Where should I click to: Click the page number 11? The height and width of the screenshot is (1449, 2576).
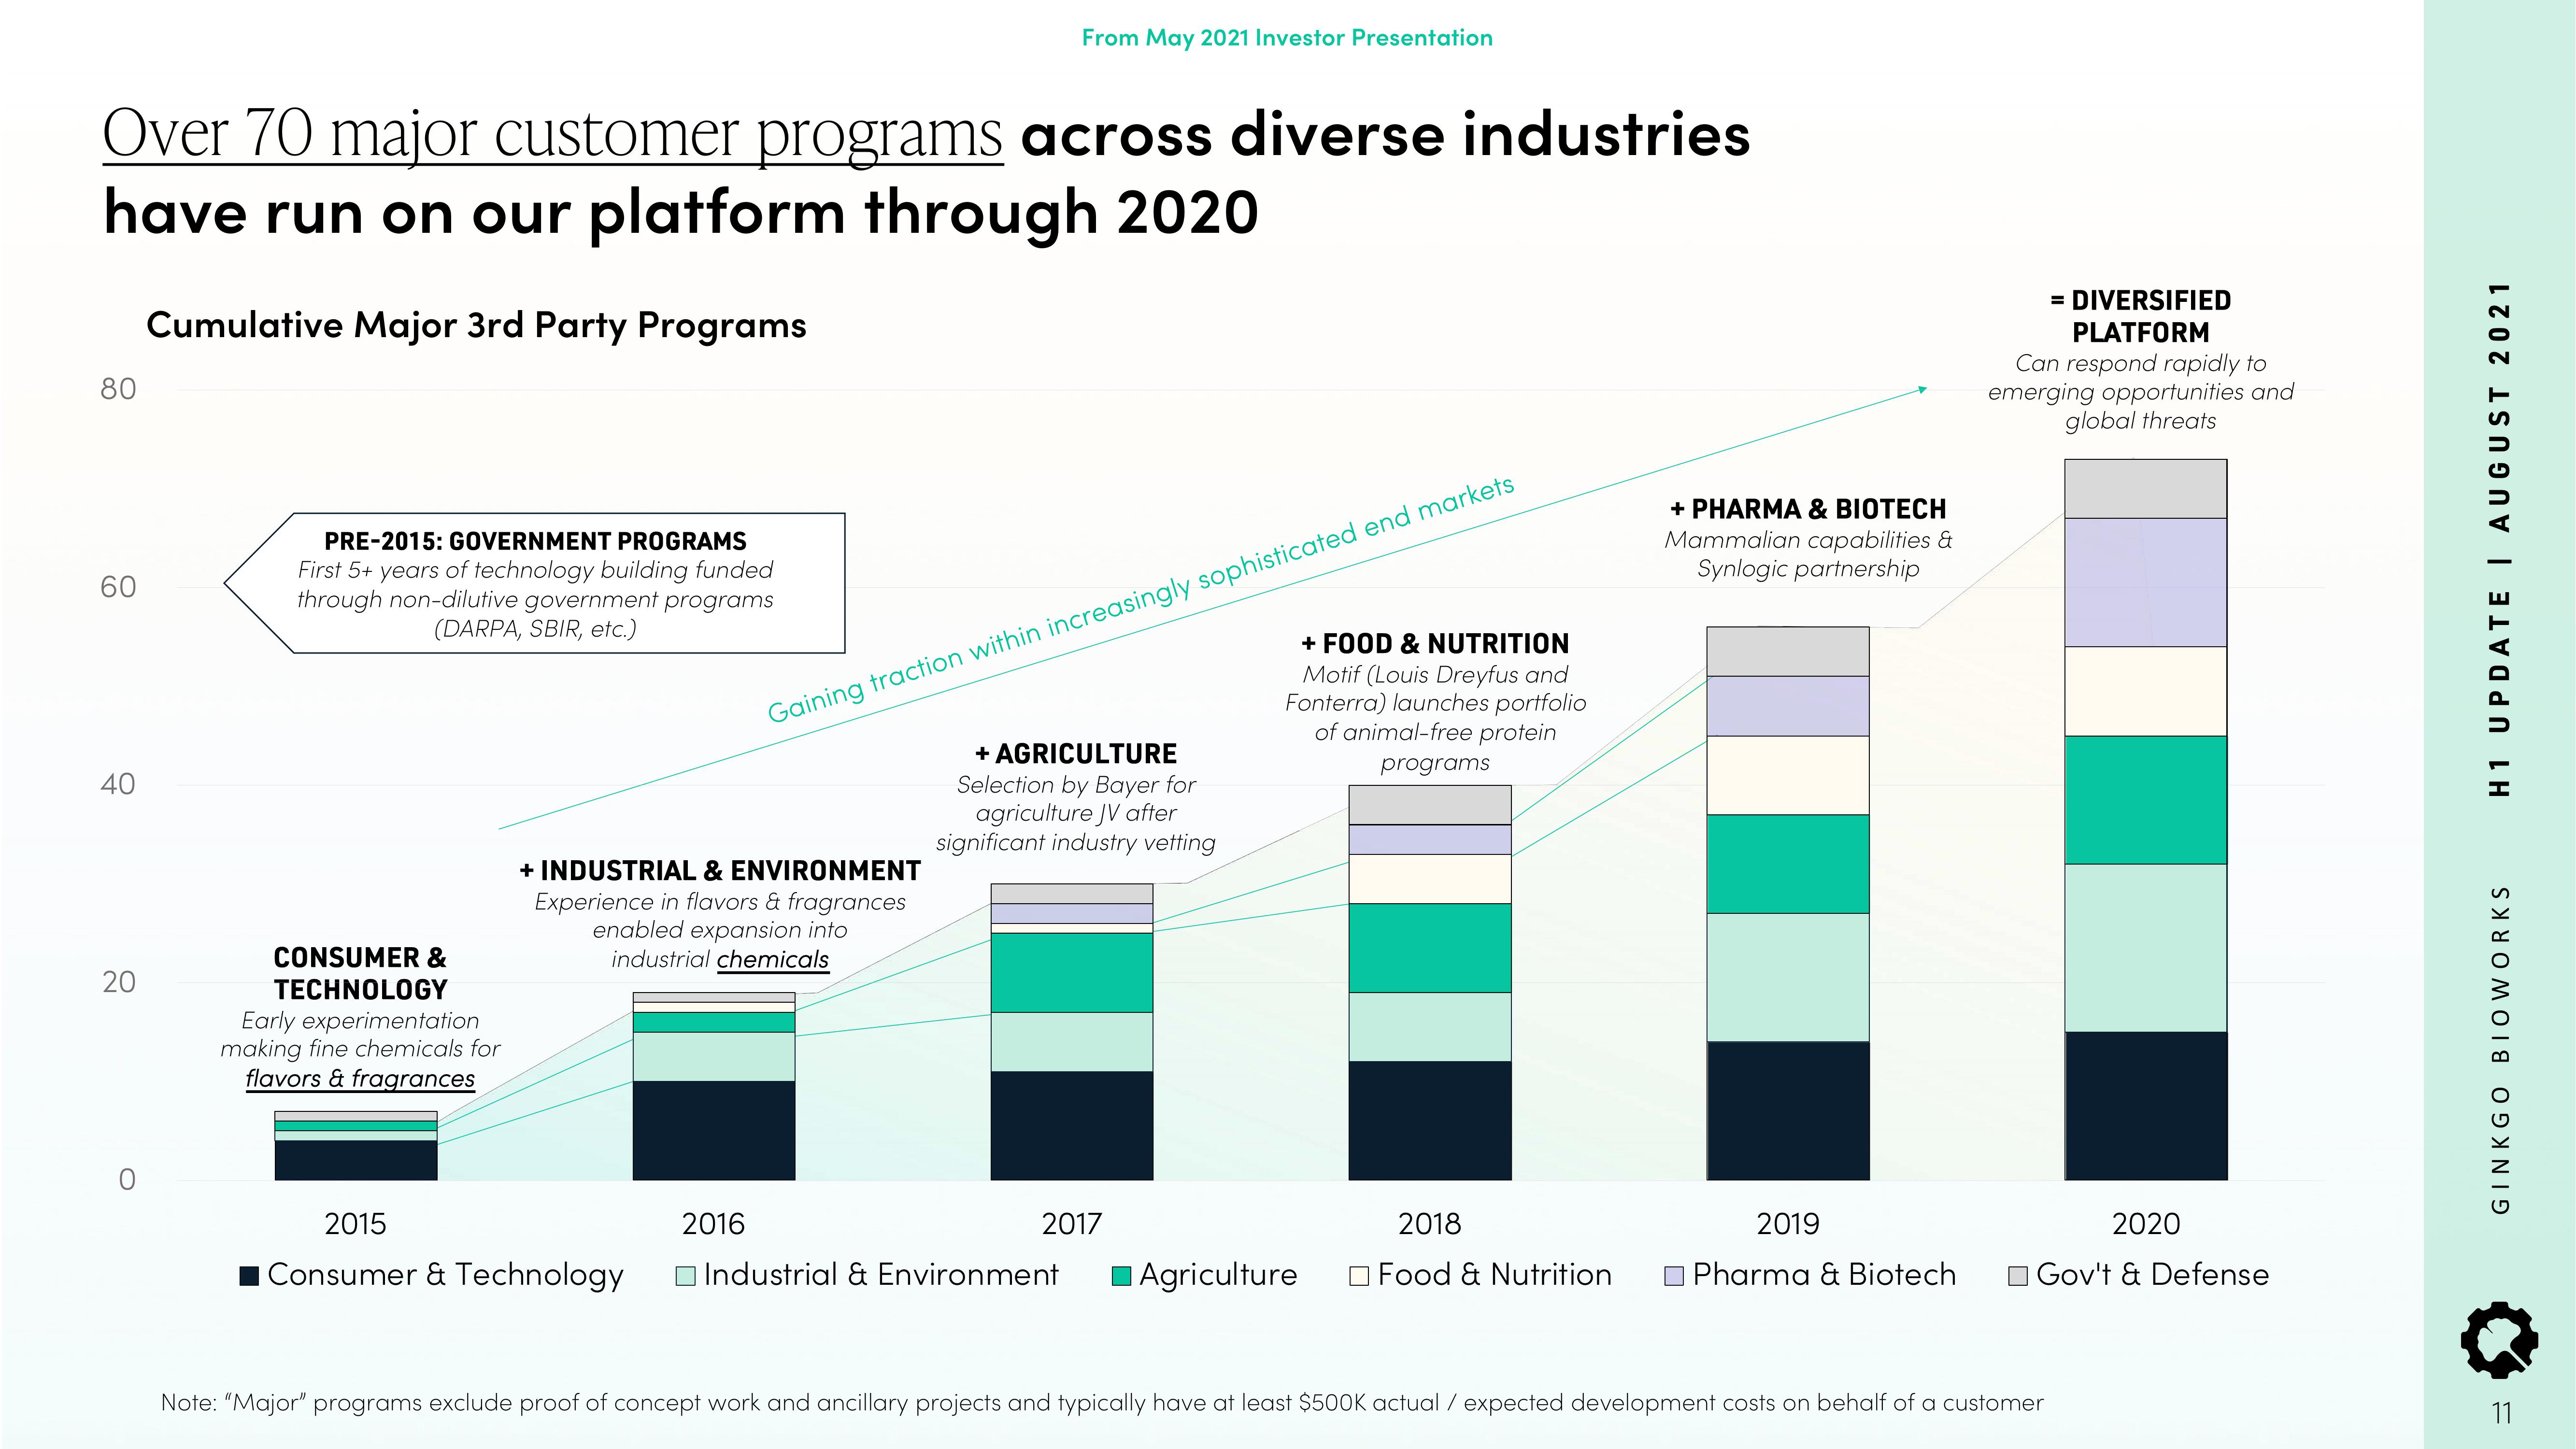pos(2501,1413)
